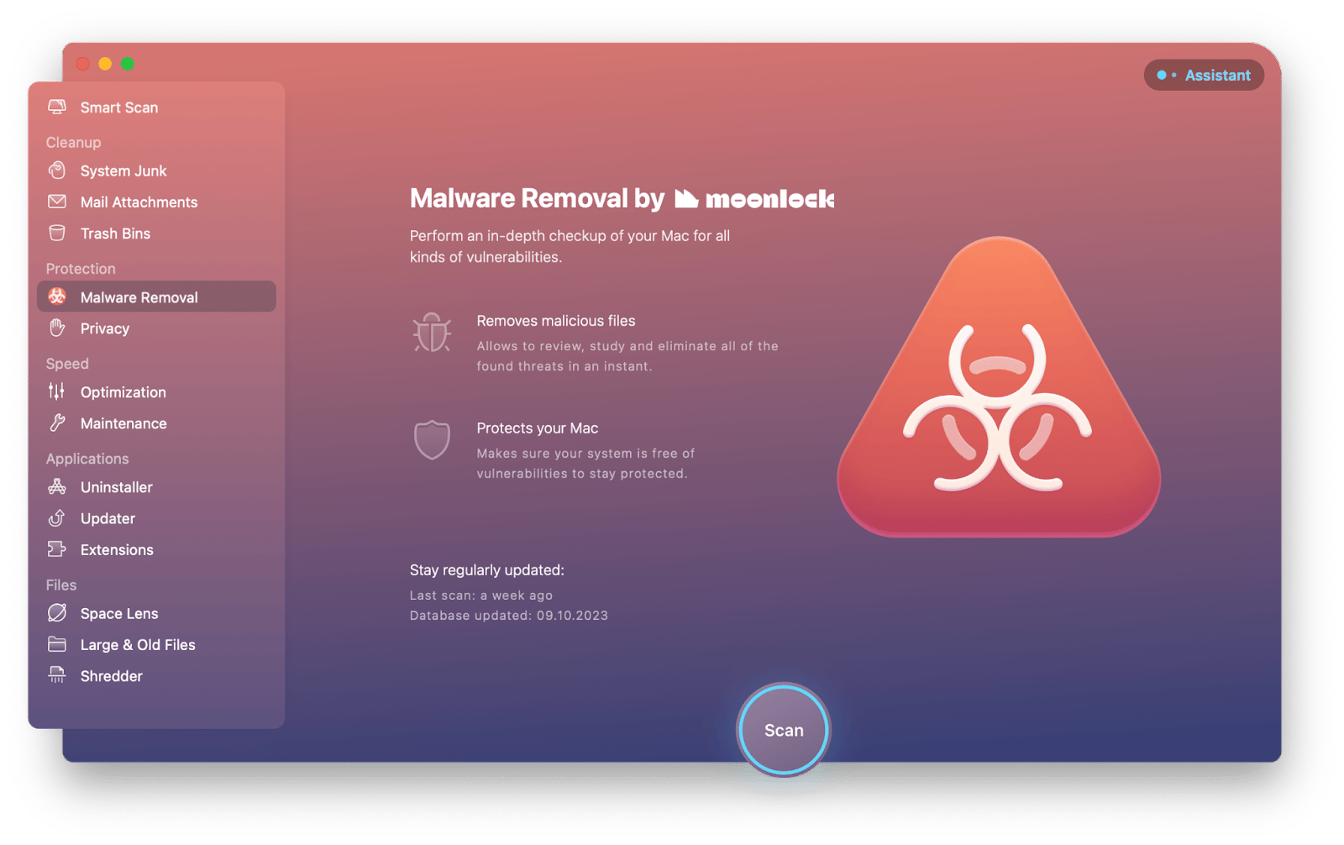Viewport: 1344px width, 845px height.
Task: Click the bug icon beside Removes malicious files
Action: [432, 333]
